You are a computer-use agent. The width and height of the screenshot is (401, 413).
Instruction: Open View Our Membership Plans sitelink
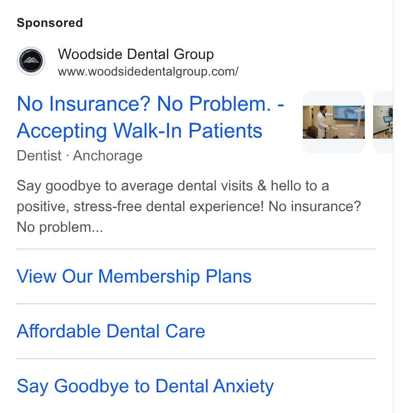[134, 276]
